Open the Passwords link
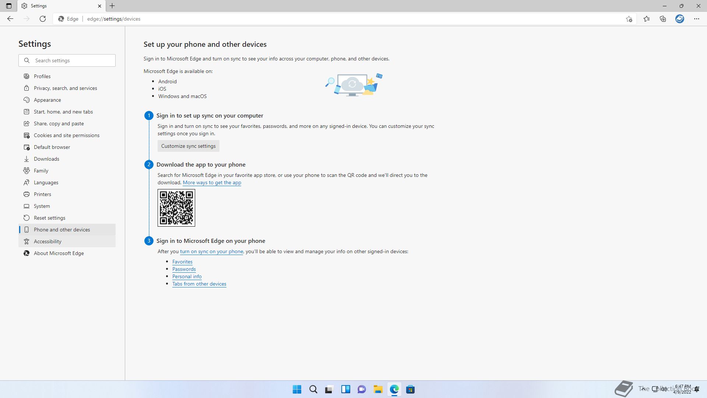This screenshot has height=398, width=707. point(184,269)
